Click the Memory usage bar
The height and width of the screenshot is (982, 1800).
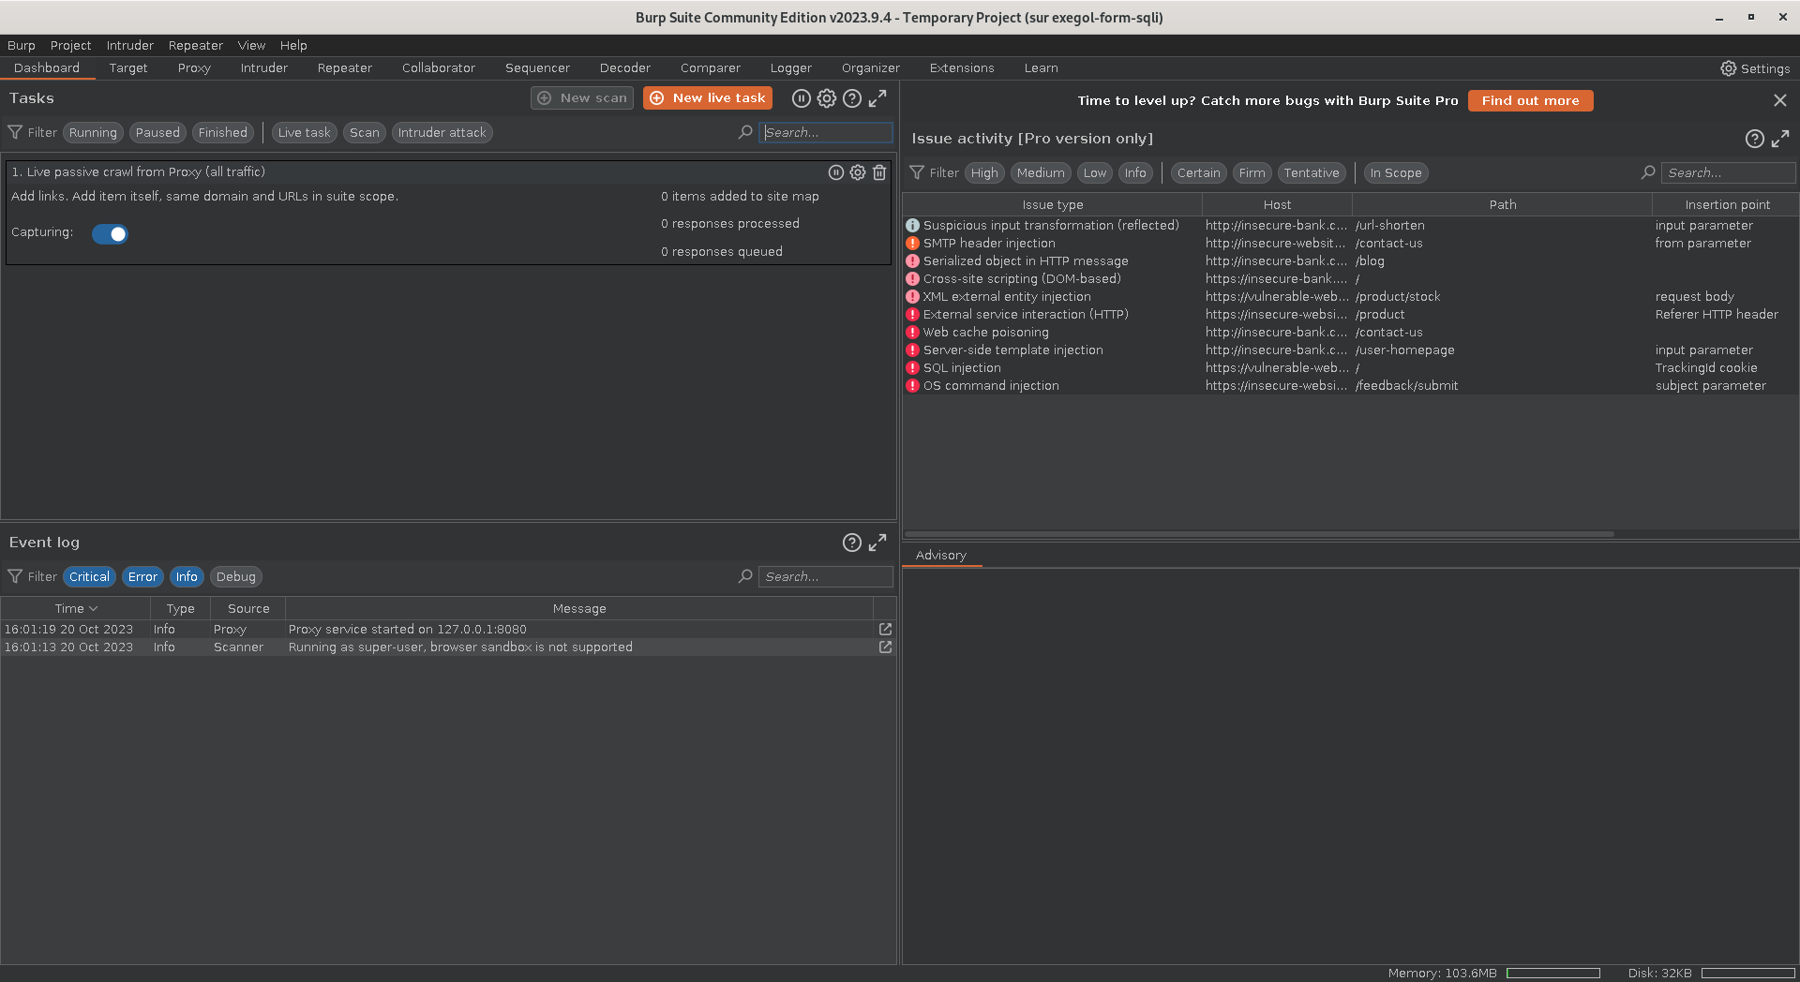[1552, 974]
